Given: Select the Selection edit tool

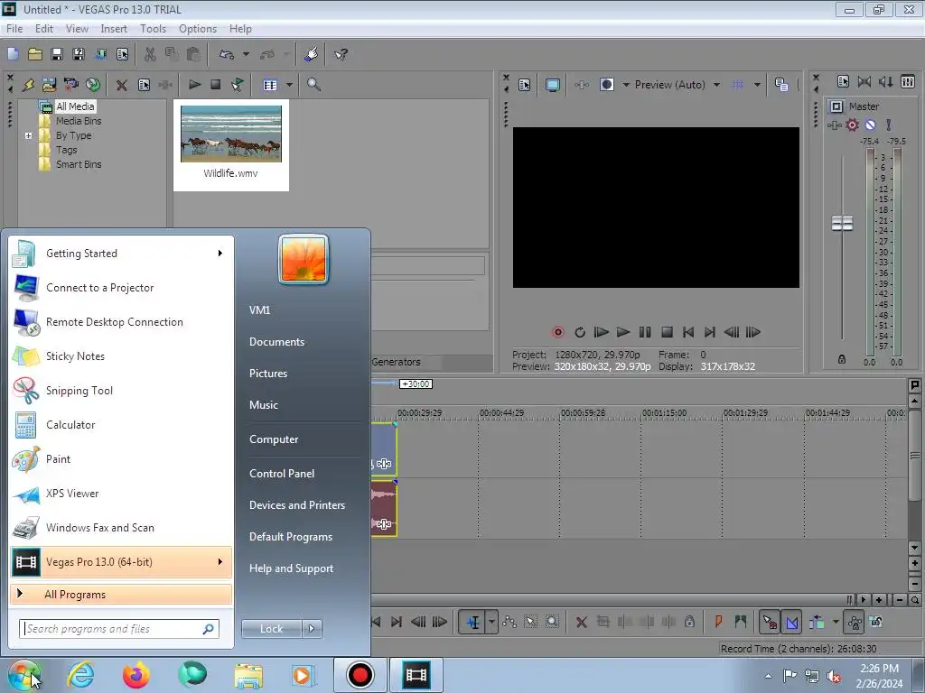Looking at the screenshot, I should [531, 622].
